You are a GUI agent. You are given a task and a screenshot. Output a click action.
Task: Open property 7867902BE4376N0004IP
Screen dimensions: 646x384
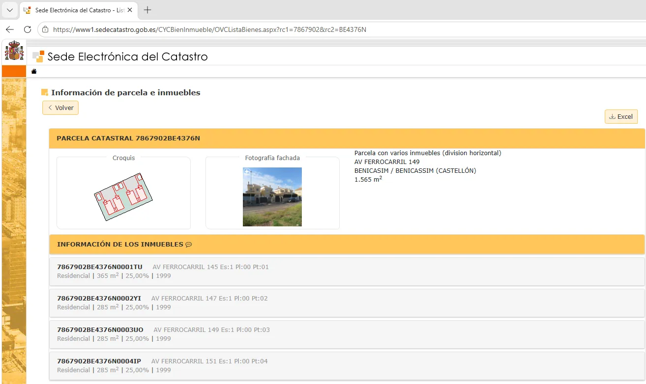click(x=347, y=366)
